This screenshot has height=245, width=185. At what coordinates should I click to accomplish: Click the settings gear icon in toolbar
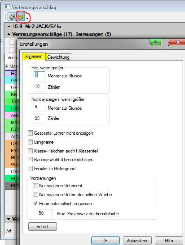21,17
